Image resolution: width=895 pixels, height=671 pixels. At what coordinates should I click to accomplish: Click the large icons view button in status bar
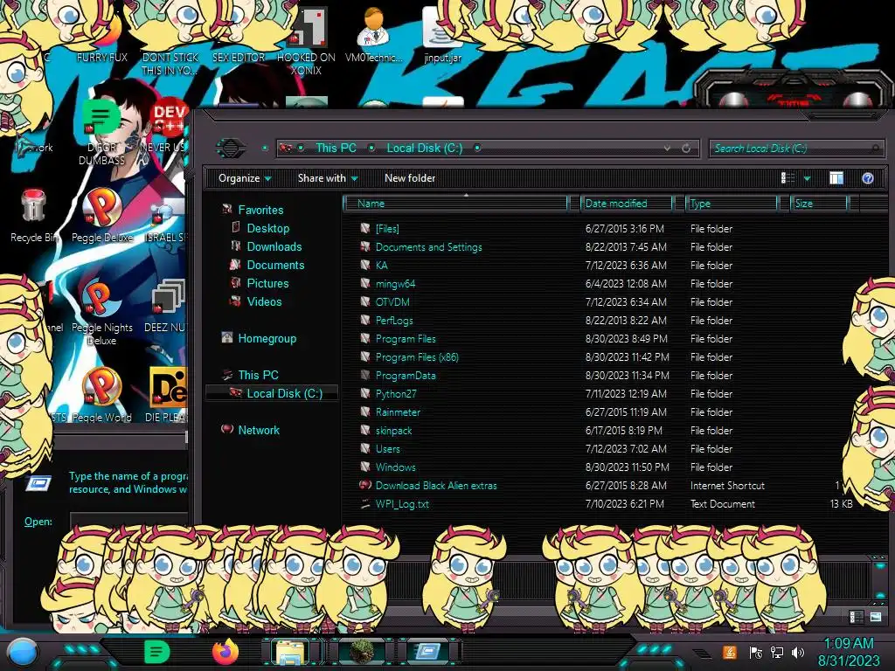pyautogui.click(x=876, y=617)
